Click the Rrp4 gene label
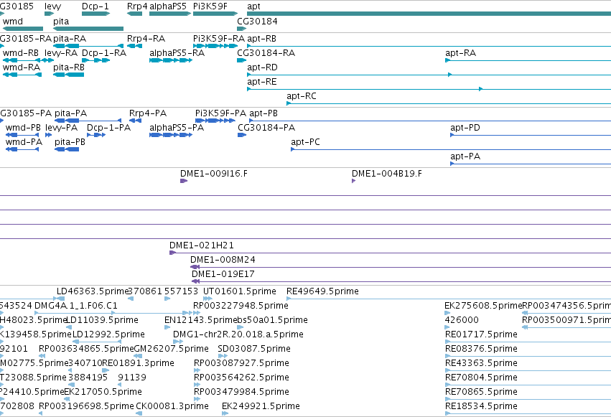Image resolution: width=611 pixels, height=417 pixels. point(137,6)
